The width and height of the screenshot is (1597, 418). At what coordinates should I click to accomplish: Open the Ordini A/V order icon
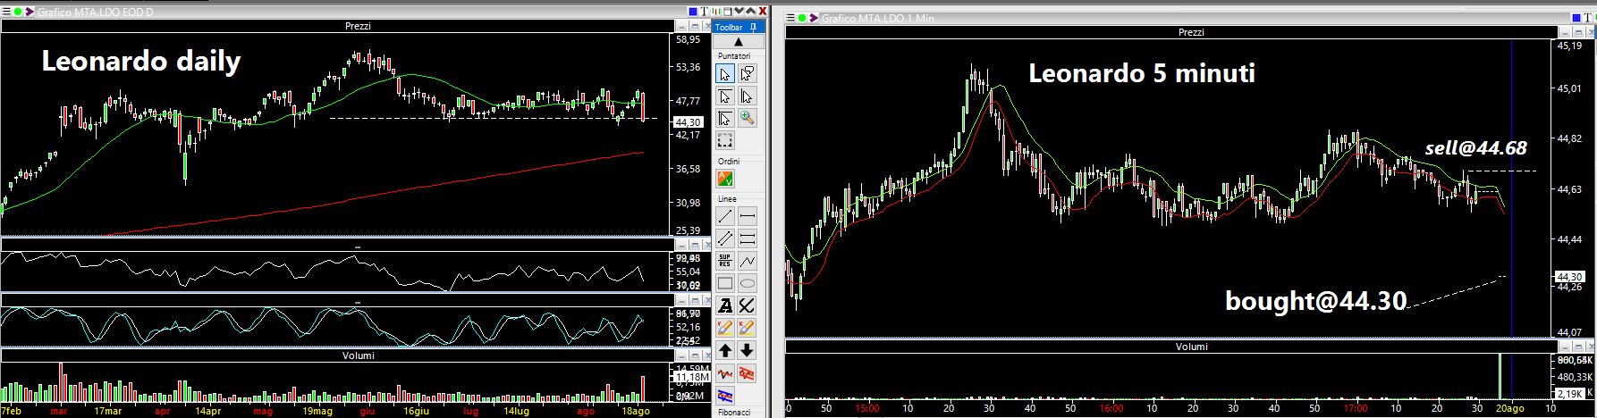pyautogui.click(x=725, y=179)
